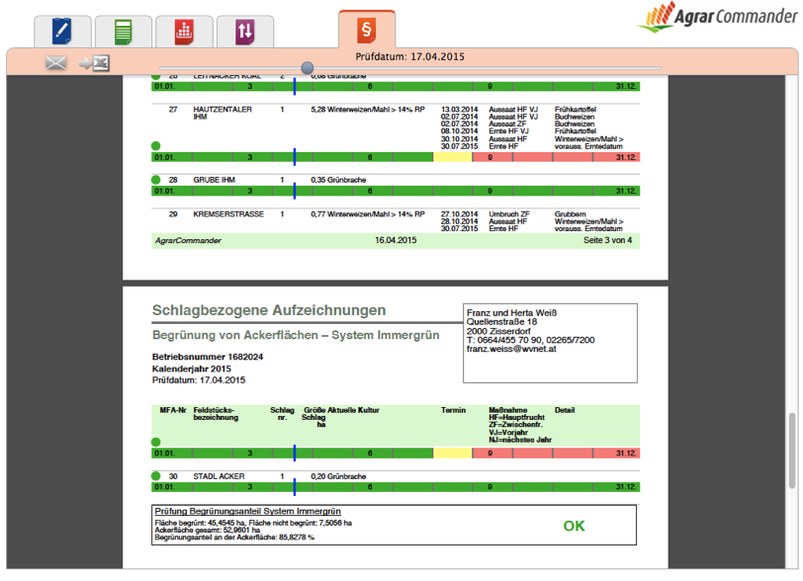
Task: Click the green status dot for GRUBE IHM
Action: pyautogui.click(x=155, y=180)
